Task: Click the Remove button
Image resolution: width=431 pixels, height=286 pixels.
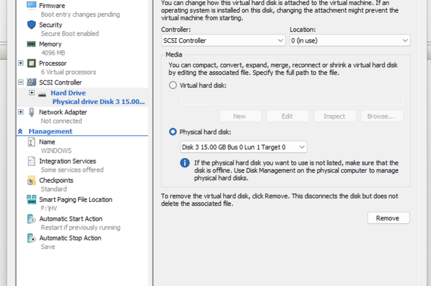Action: pos(388,218)
